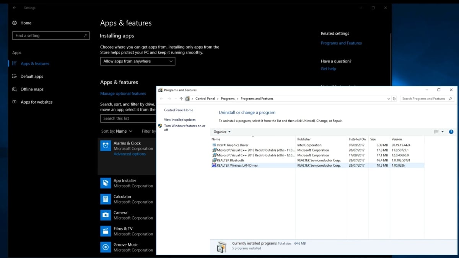Open the Allow apps from anywhere dropdown

[x=138, y=61]
